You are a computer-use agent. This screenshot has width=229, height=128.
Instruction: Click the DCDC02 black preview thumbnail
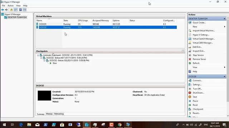coord(44,96)
